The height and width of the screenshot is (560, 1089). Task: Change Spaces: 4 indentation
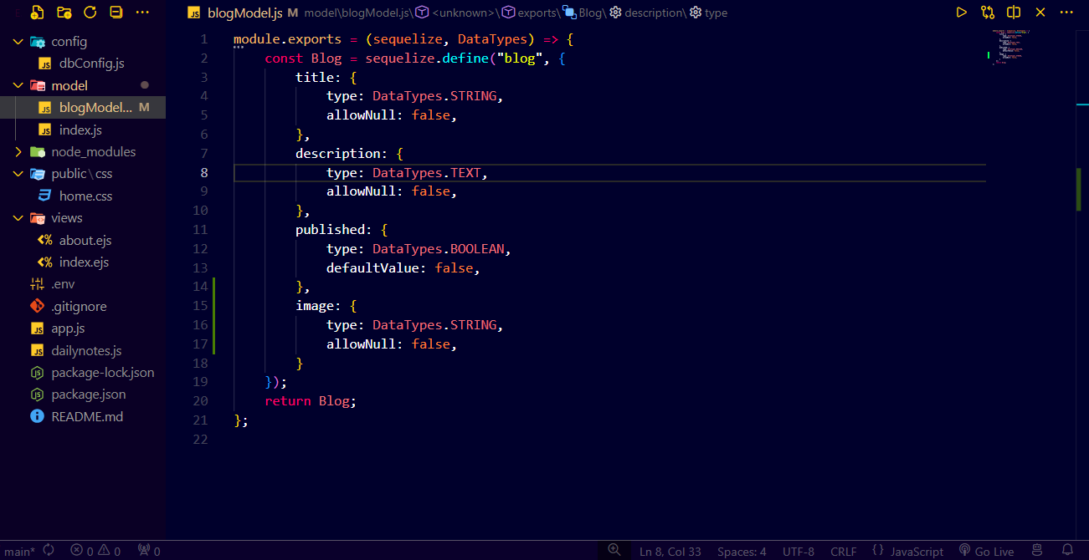[x=742, y=551]
